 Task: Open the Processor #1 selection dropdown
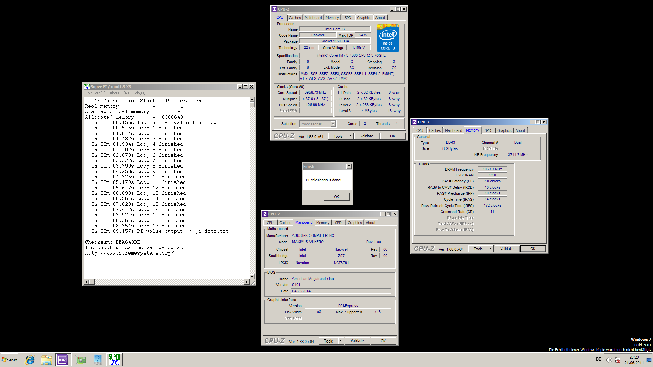333,124
